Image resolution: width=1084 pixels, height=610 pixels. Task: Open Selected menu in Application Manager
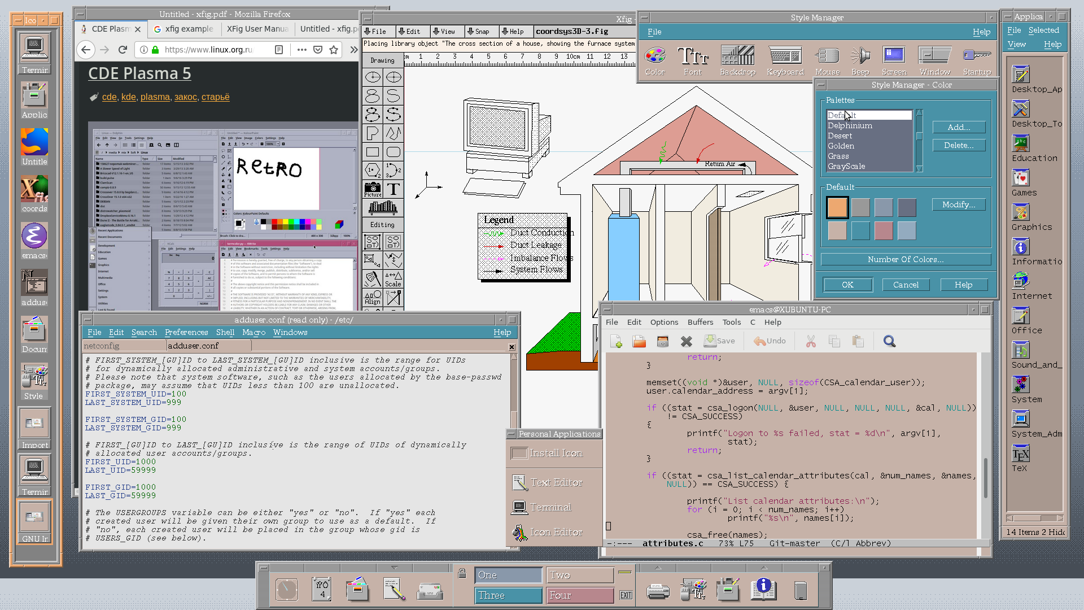click(1043, 30)
